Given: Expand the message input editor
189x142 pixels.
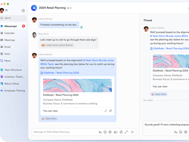Looking at the screenshot, I should [x=126, y=132].
